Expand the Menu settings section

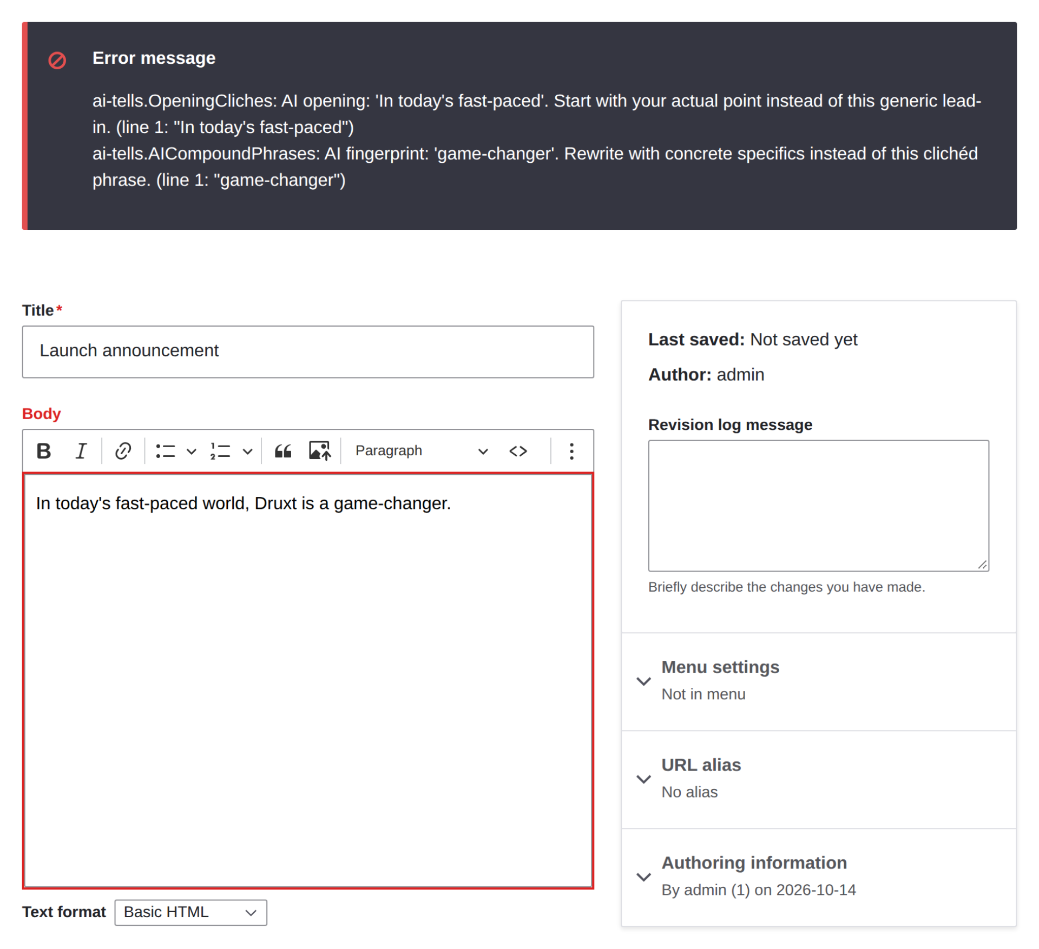[x=818, y=681]
